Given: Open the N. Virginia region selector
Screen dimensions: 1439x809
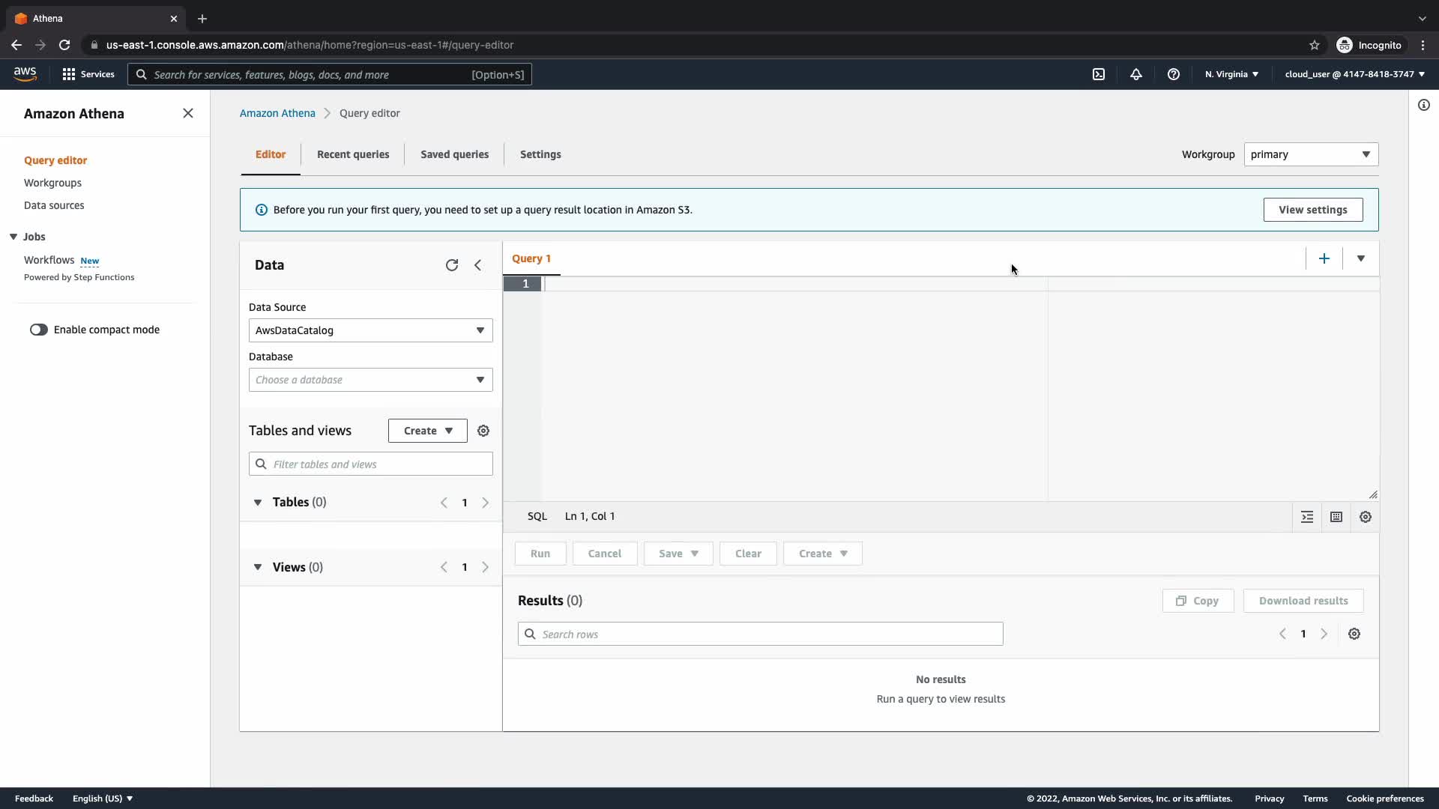Looking at the screenshot, I should coord(1231,74).
